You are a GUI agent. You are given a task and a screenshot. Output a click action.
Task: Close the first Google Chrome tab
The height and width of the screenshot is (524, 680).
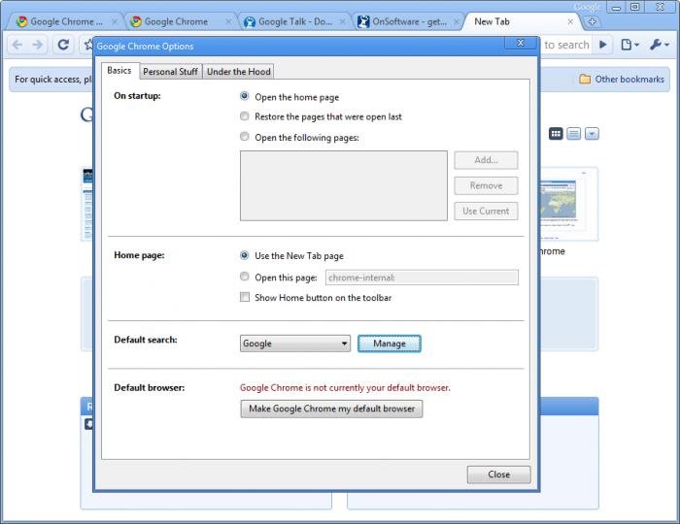[114, 21]
